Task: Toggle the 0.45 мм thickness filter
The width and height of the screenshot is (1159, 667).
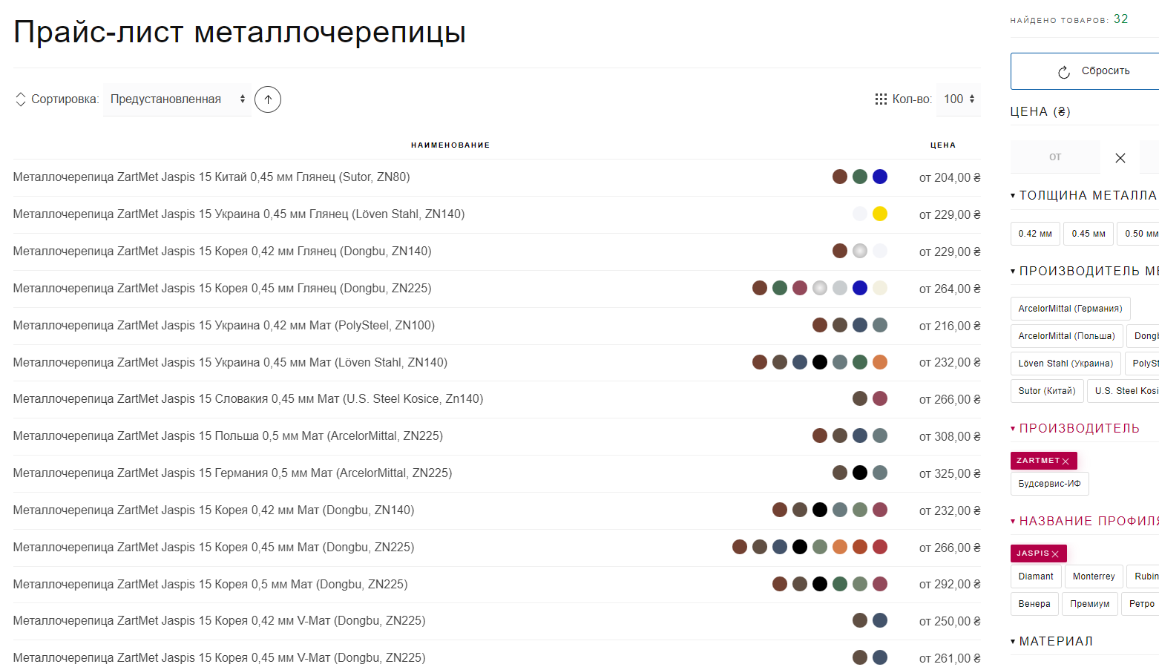Action: pyautogui.click(x=1089, y=234)
